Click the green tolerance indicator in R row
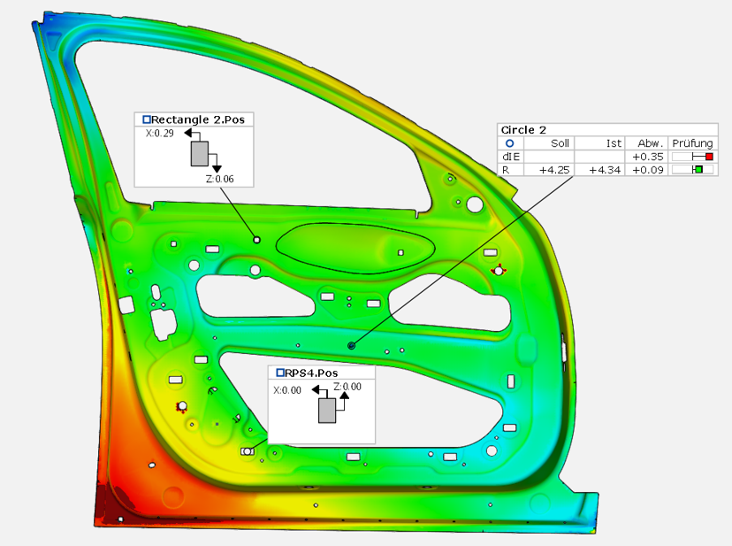Image resolution: width=732 pixels, height=546 pixels. pyautogui.click(x=698, y=169)
